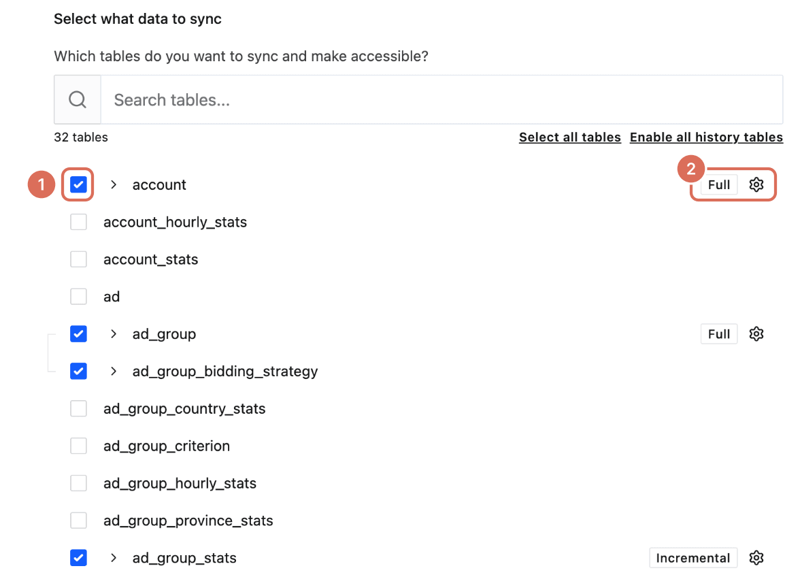
Task: Select the ad_group table name
Action: pos(164,334)
